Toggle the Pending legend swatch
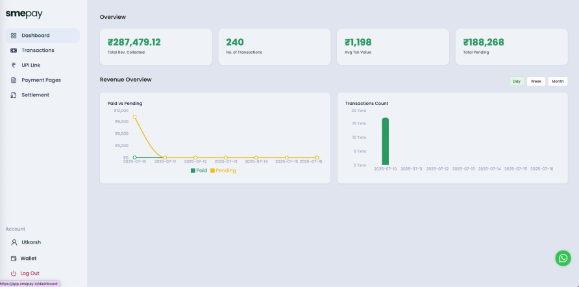Viewport: 579px width, 287px height. 212,170
